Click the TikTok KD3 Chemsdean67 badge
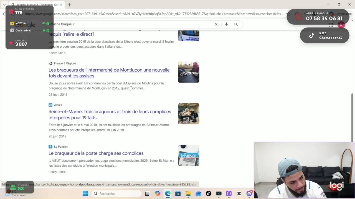Image resolution: width=355 pixels, height=199 pixels. (324, 35)
